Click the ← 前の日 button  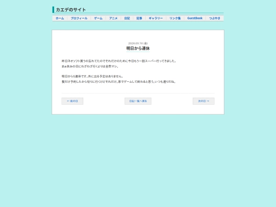pyautogui.click(x=73, y=101)
